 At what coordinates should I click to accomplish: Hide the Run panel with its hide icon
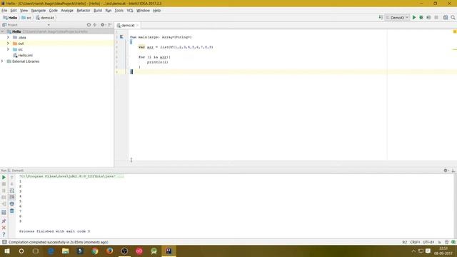point(453,171)
